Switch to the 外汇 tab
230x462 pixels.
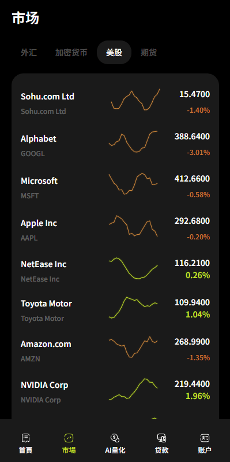[x=29, y=53]
